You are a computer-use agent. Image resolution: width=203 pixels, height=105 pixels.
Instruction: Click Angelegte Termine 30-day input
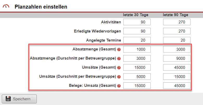[x=137, y=40]
